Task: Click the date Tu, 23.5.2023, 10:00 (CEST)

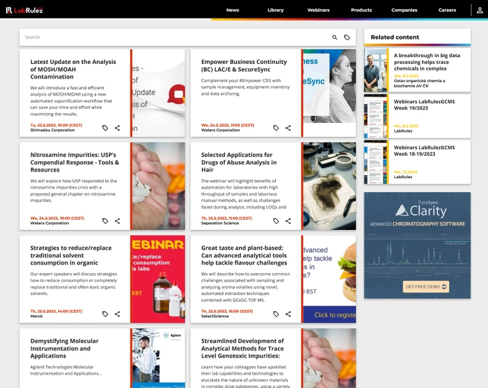Action: point(56,125)
